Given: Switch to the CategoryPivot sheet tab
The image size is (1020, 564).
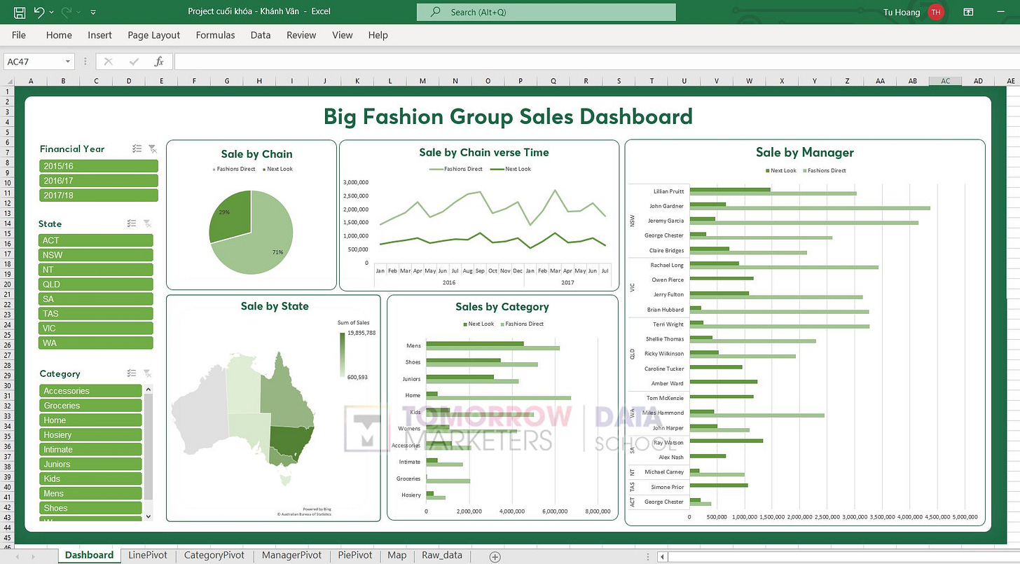Looking at the screenshot, I should [x=214, y=556].
